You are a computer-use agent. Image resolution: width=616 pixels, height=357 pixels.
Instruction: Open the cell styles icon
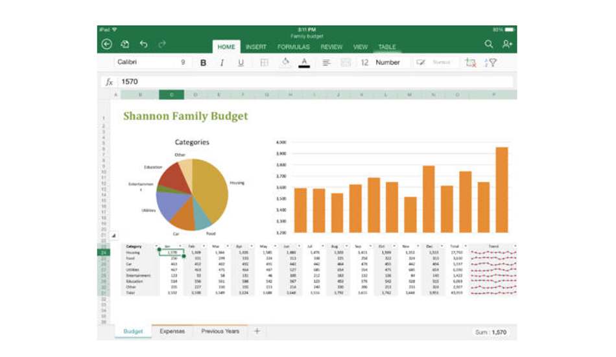click(x=421, y=62)
